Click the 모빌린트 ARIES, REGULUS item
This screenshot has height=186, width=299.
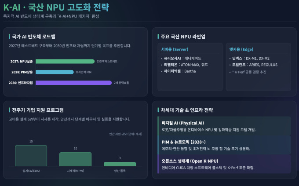(x=254, y=64)
